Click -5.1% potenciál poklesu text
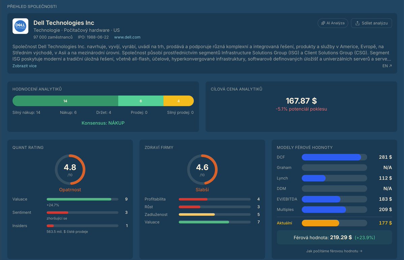This screenshot has height=260, width=404. [x=301, y=109]
